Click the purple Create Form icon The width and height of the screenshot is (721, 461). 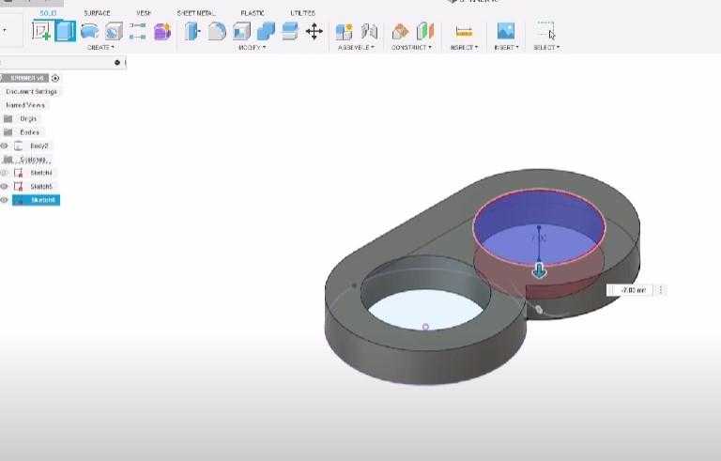point(161,31)
